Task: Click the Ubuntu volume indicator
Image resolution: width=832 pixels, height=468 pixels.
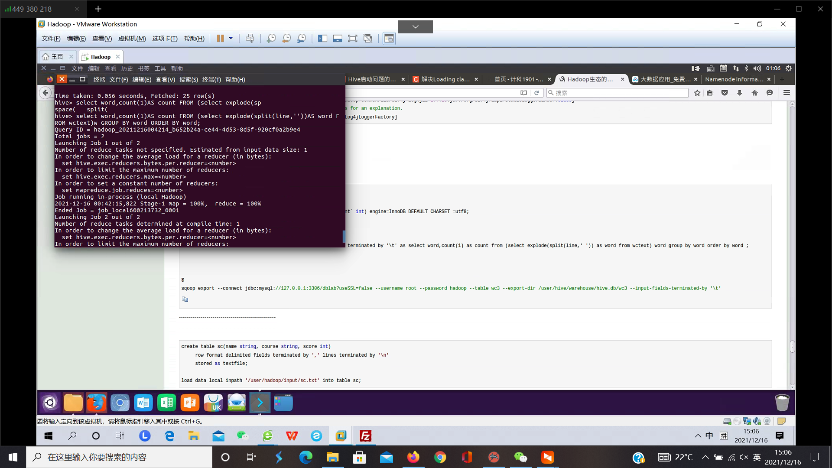Action: 757,68
